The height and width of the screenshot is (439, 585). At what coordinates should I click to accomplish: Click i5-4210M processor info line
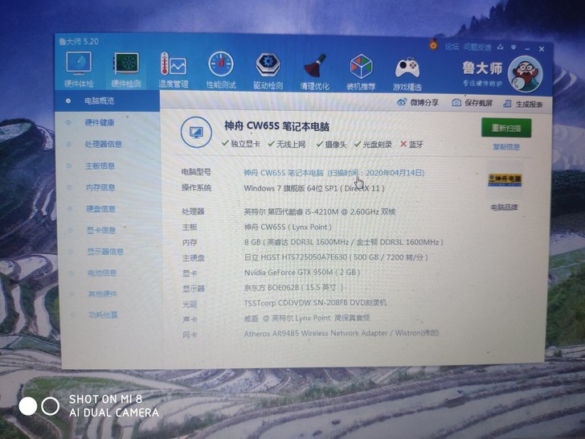(x=319, y=211)
